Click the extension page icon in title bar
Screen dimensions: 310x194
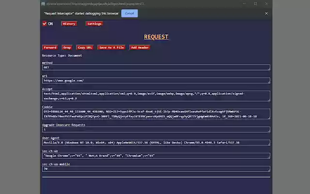point(43,3)
